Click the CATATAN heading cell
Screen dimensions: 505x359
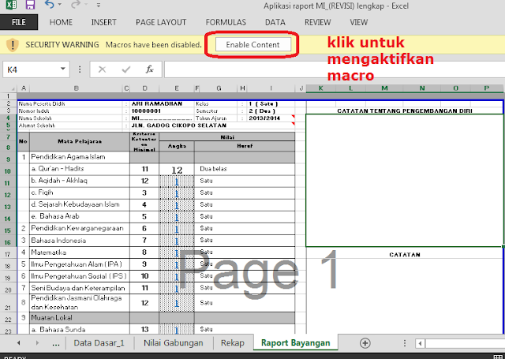click(405, 255)
